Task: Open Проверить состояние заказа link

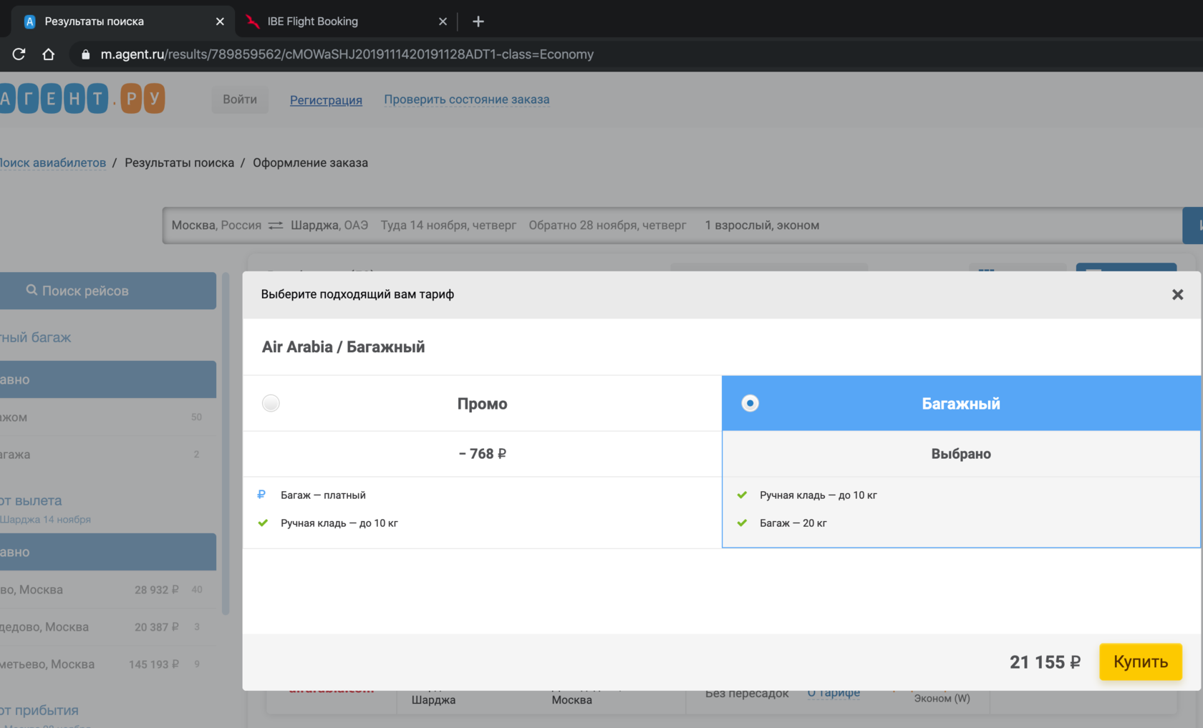Action: 467,100
